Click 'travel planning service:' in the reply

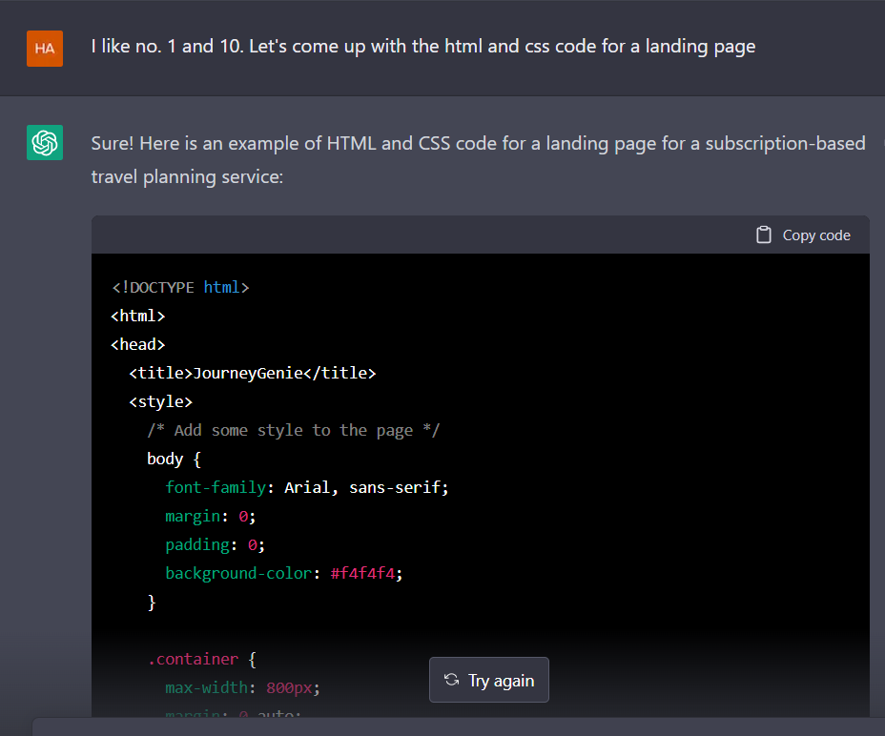pos(187,176)
